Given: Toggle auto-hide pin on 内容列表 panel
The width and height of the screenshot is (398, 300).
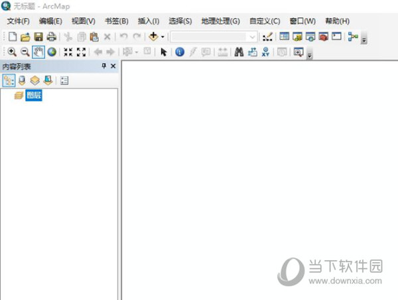Looking at the screenshot, I should [x=103, y=66].
